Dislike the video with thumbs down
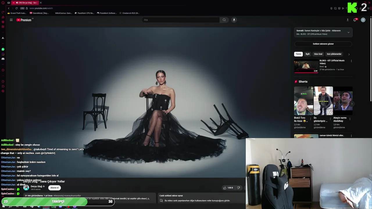372x209 pixels. 238,188
